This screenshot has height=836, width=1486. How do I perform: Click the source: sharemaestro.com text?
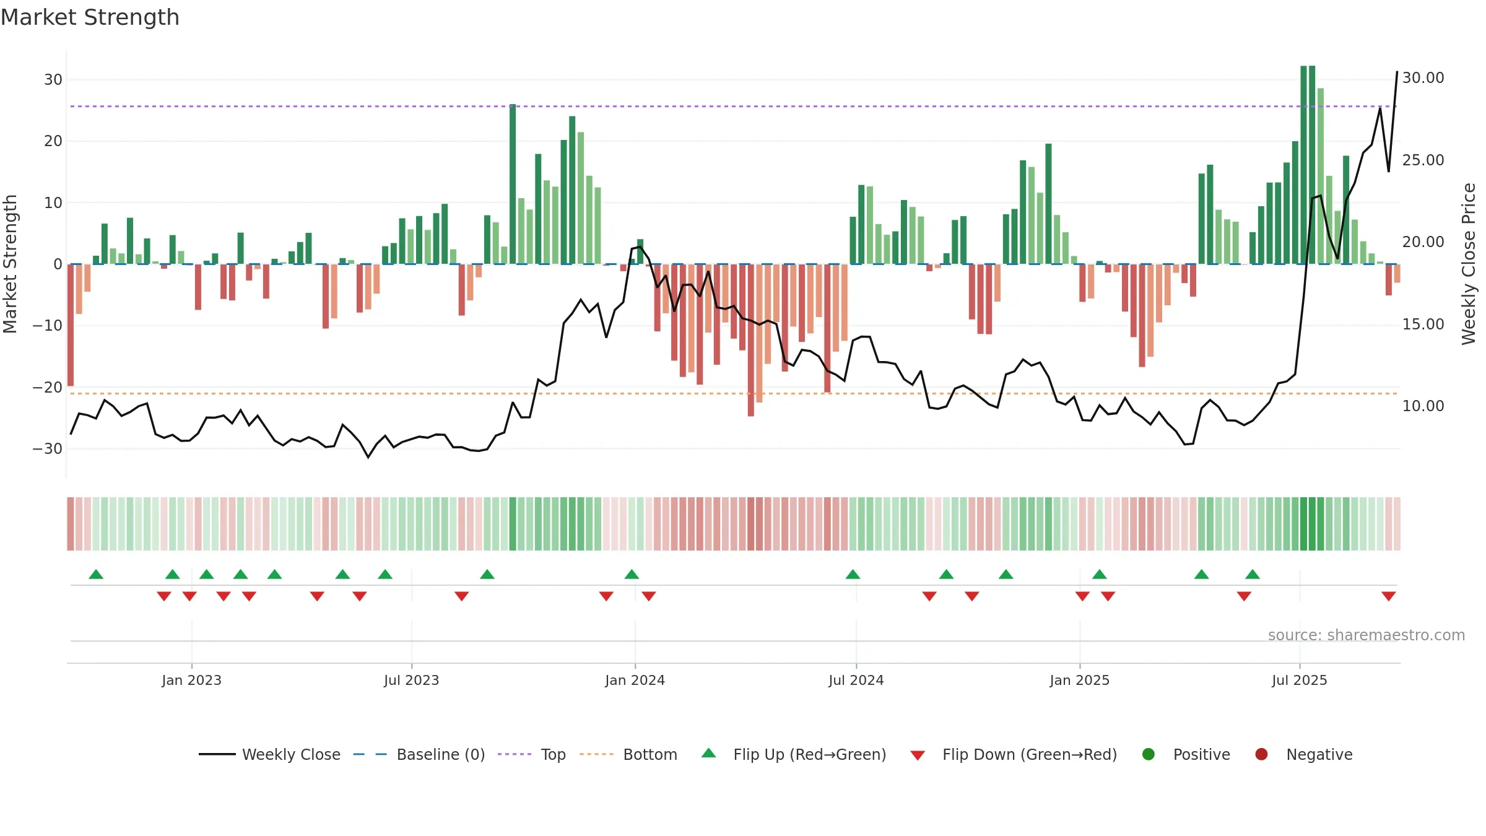pyautogui.click(x=1367, y=635)
